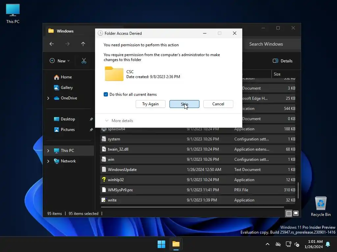Select the system configuration file

point(198,139)
